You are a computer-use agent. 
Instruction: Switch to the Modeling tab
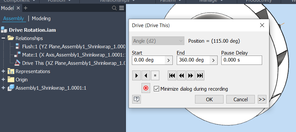click(x=41, y=19)
